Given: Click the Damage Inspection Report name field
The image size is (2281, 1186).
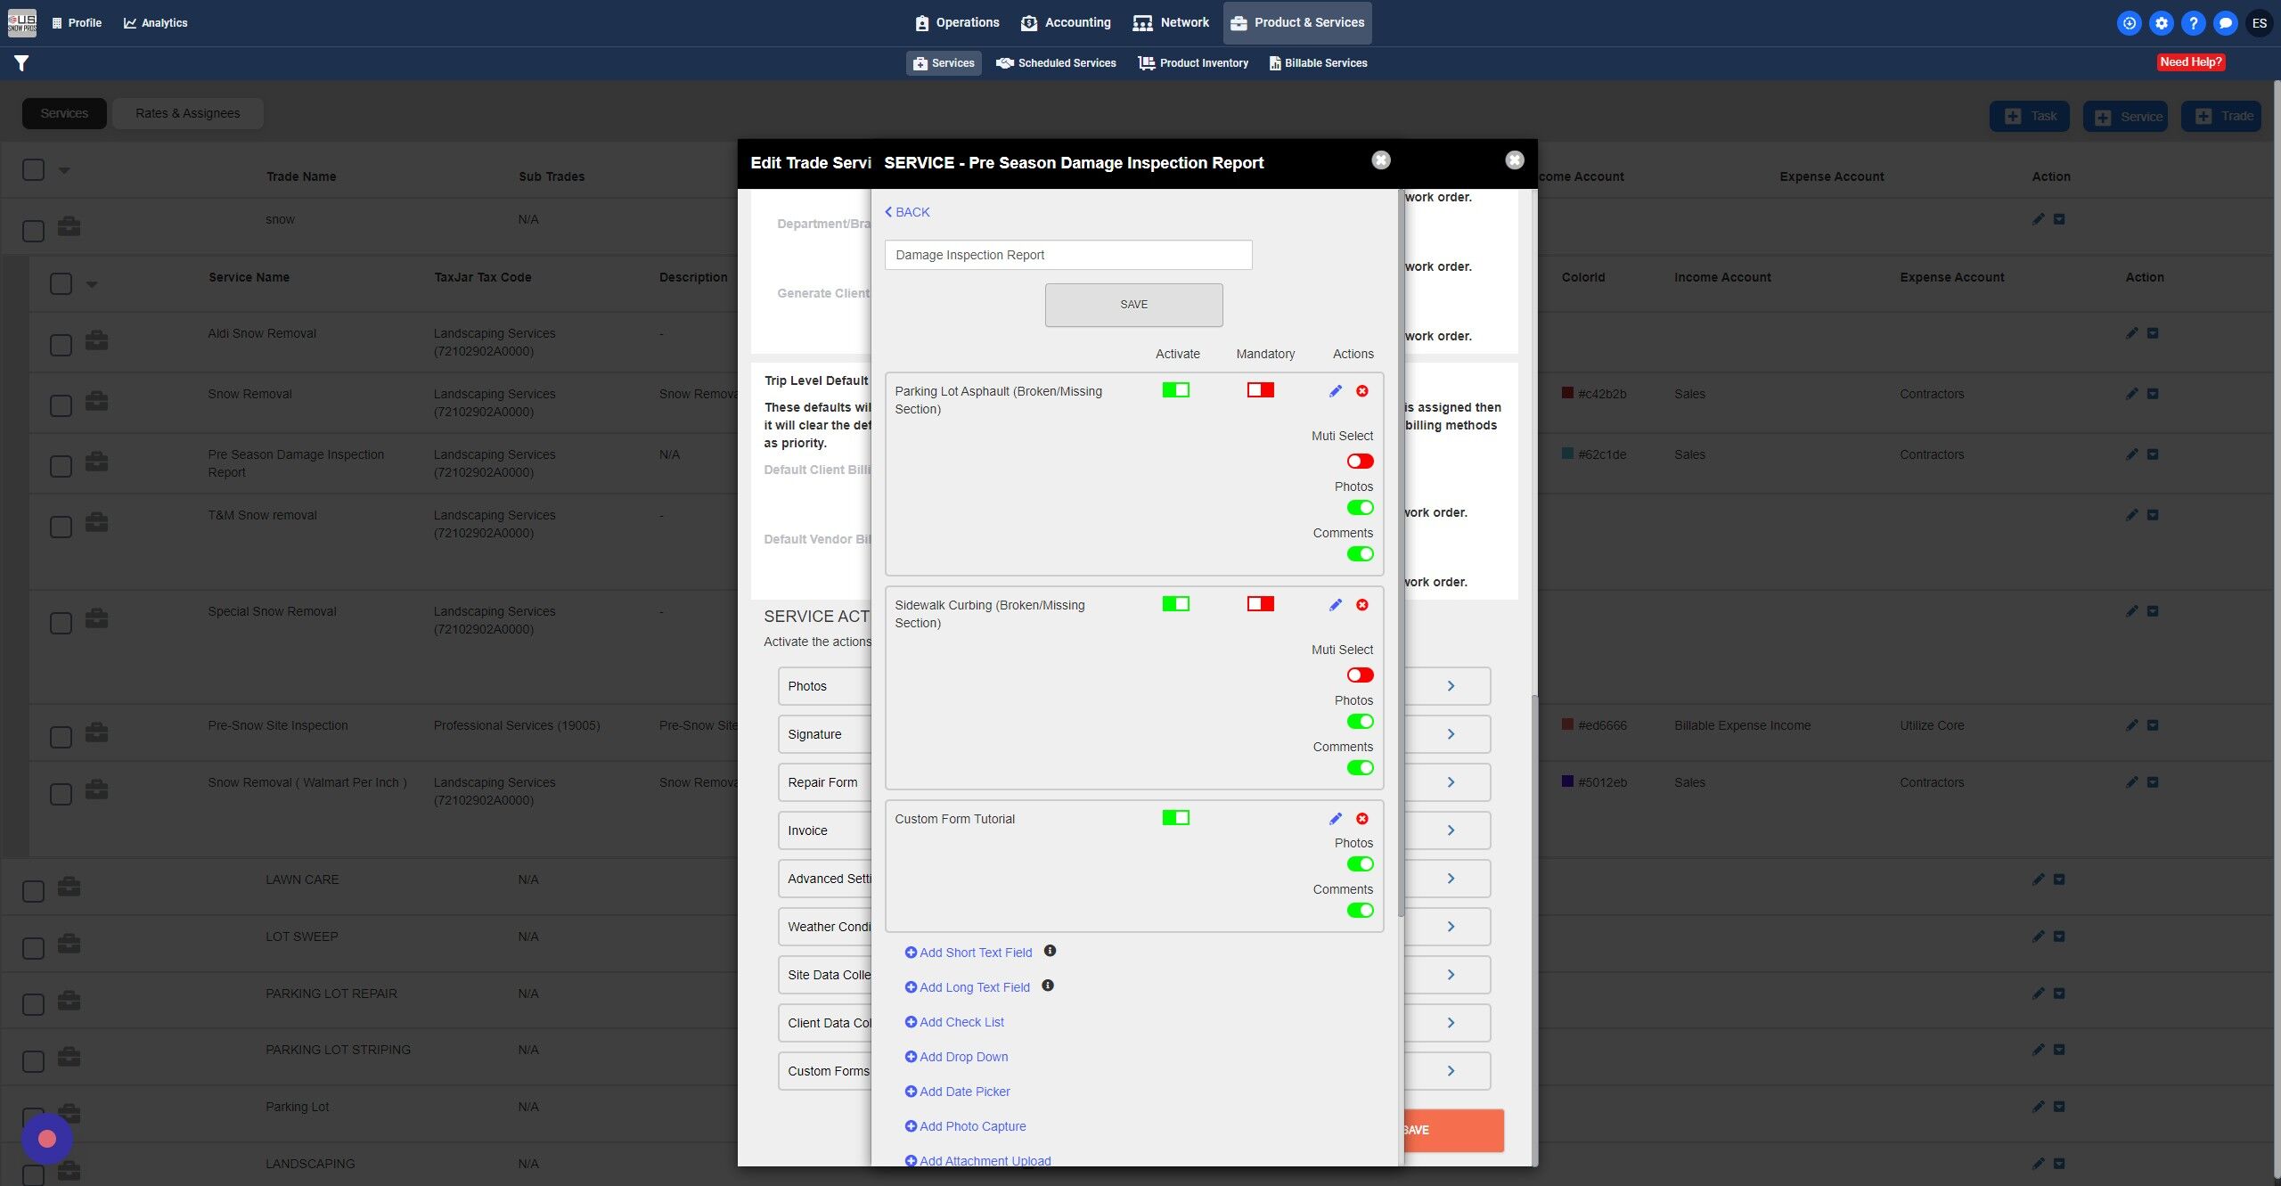Looking at the screenshot, I should coord(1067,255).
